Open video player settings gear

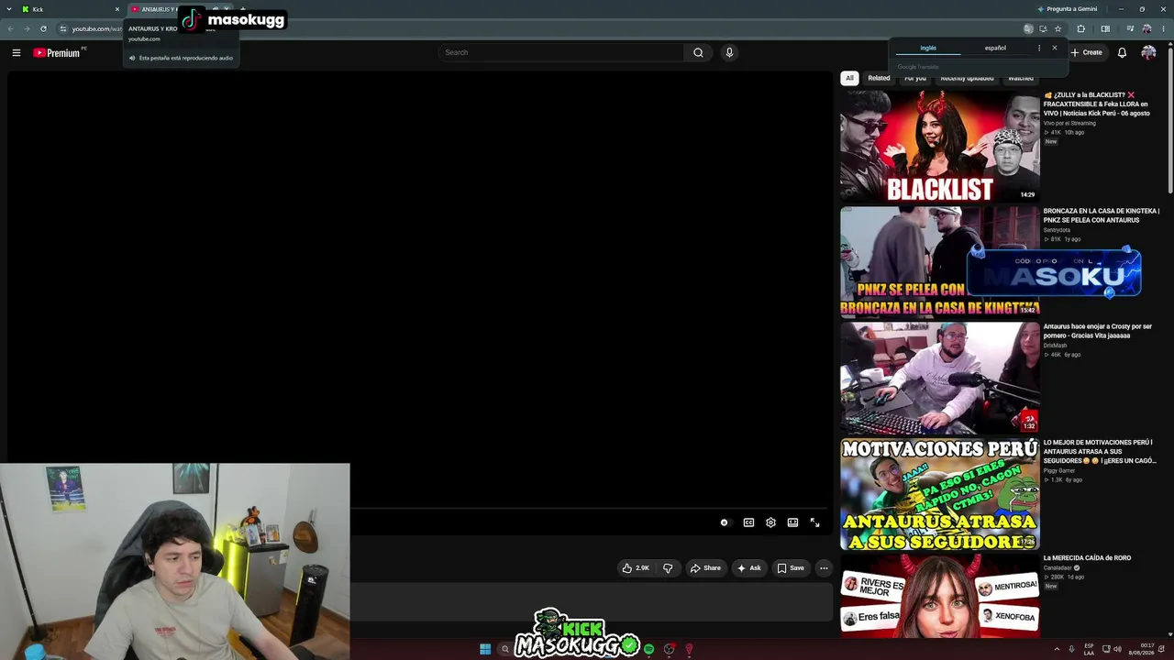tap(770, 522)
